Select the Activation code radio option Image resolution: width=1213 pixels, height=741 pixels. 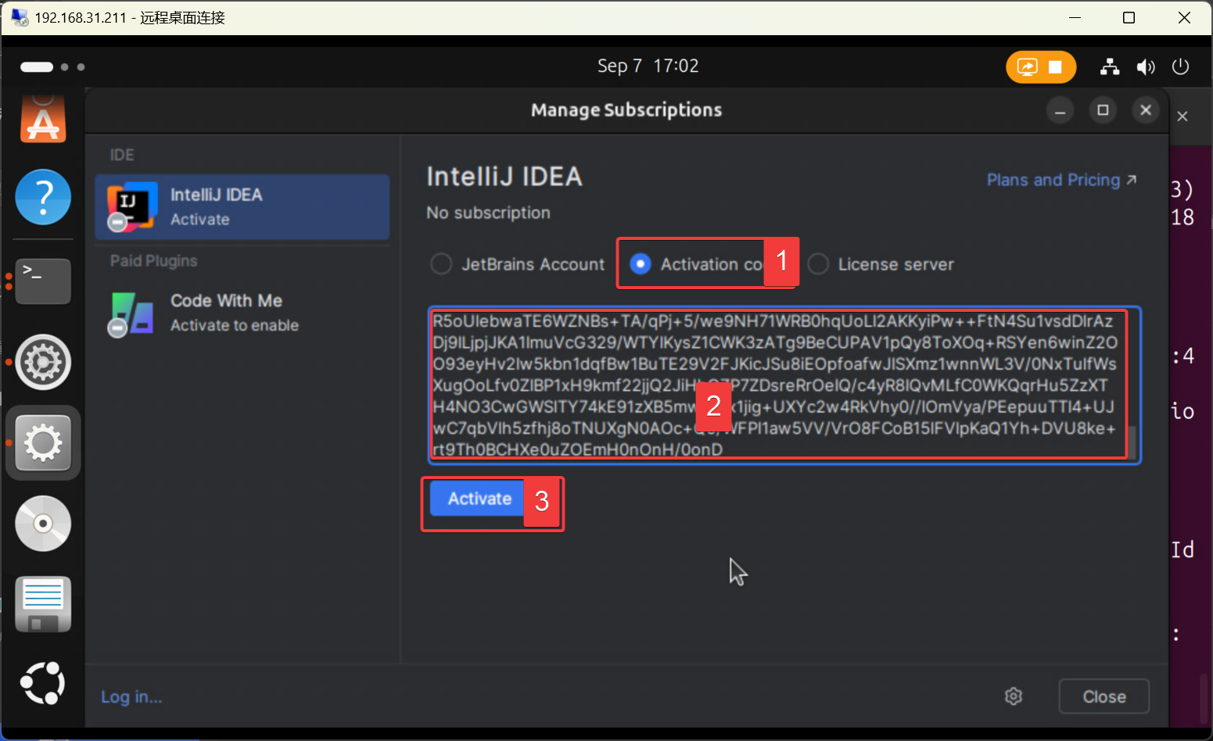641,264
